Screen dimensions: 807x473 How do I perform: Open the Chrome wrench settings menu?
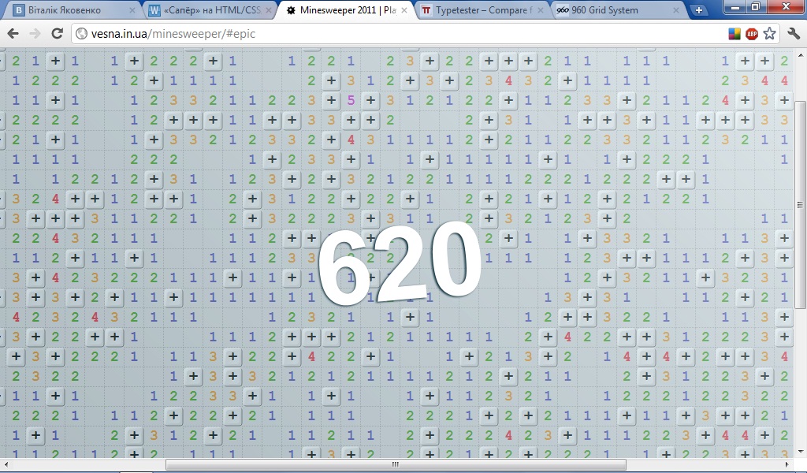point(793,34)
